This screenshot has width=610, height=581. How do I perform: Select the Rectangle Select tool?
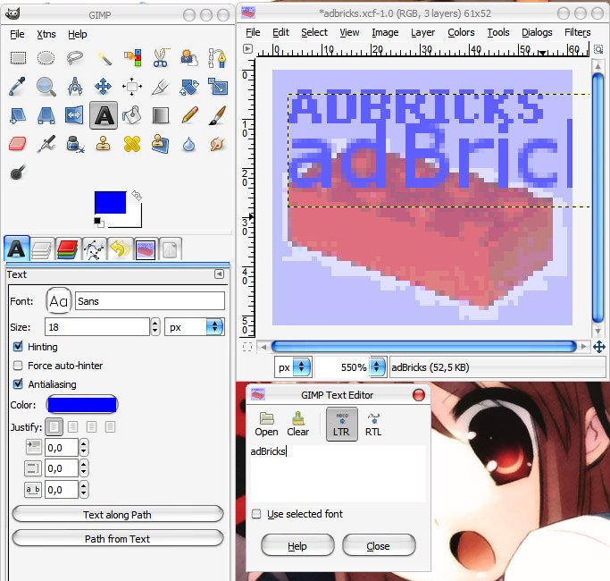point(18,58)
